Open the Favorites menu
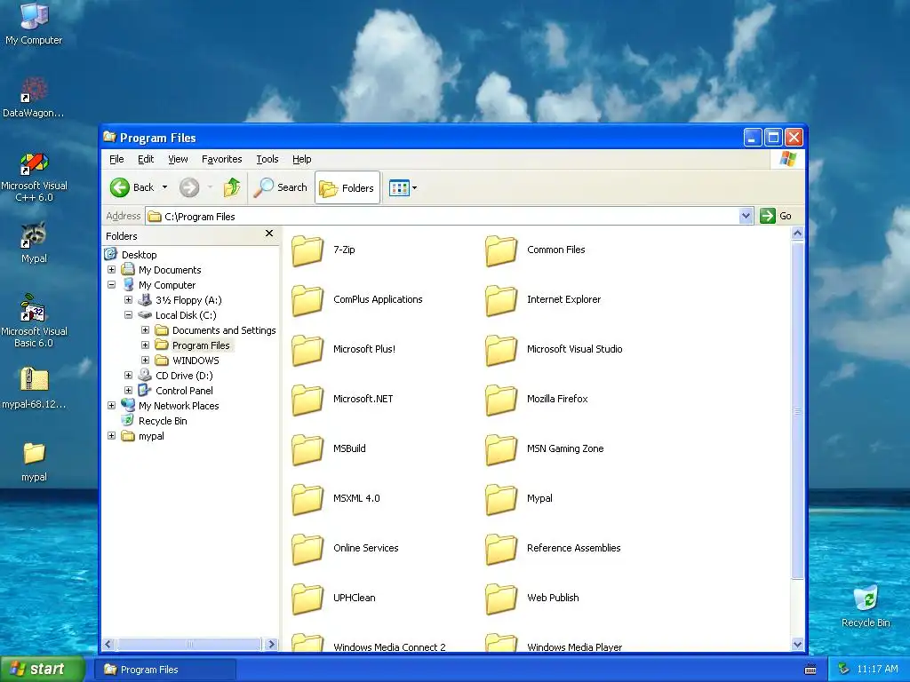 pos(221,159)
